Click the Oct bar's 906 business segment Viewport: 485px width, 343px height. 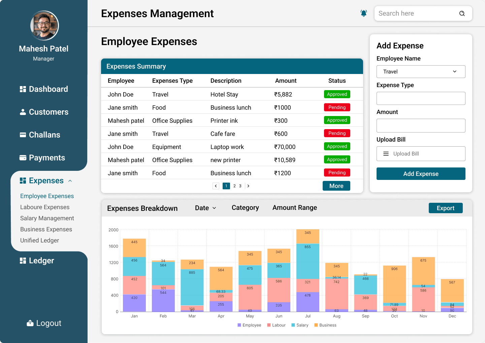pyautogui.click(x=394, y=284)
